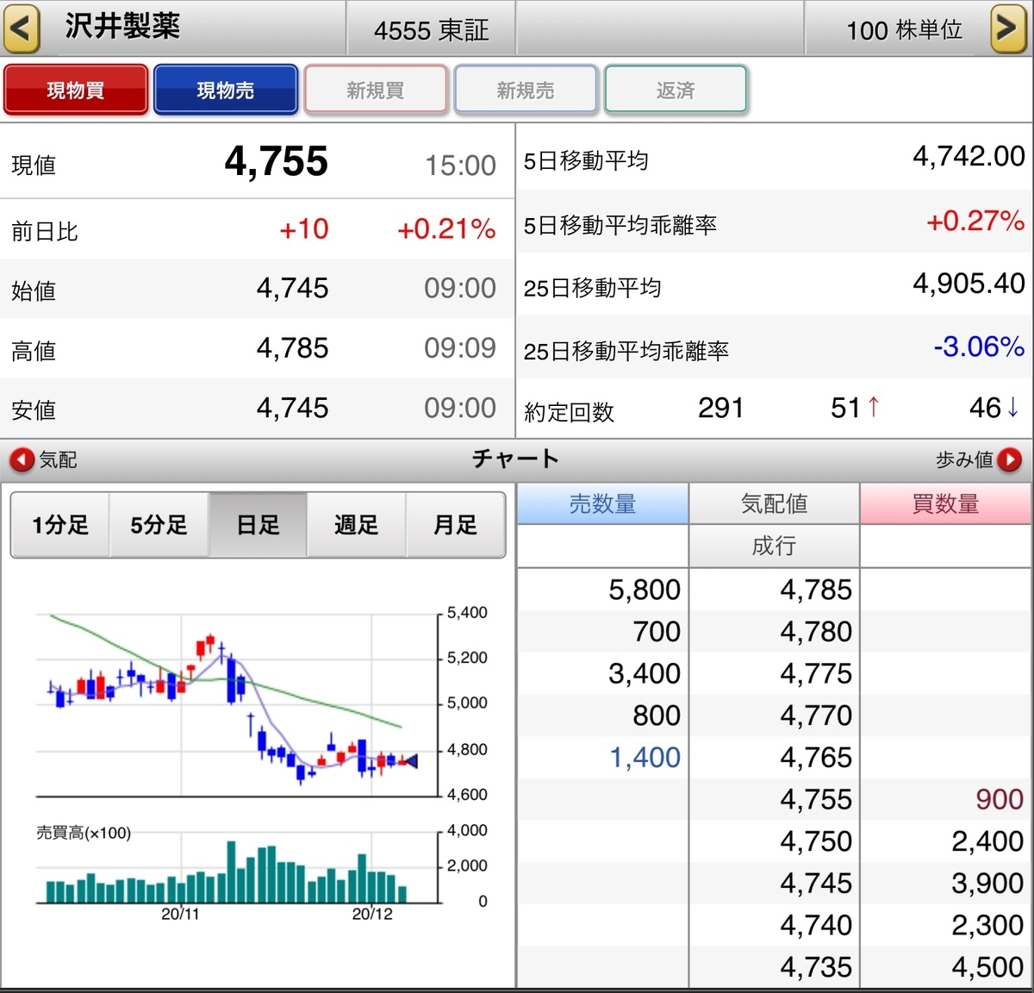
Task: Tap the 高値 price 4,785
Action: point(293,348)
